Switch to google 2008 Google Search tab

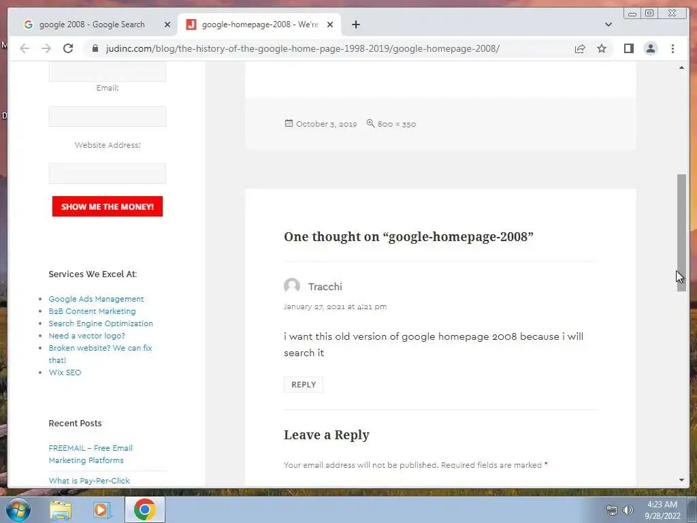click(x=92, y=25)
